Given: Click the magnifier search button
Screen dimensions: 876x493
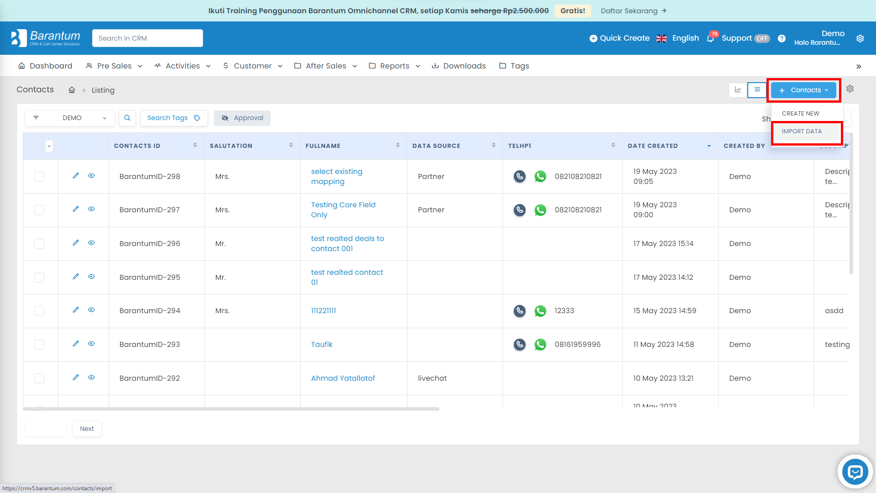Looking at the screenshot, I should point(127,118).
